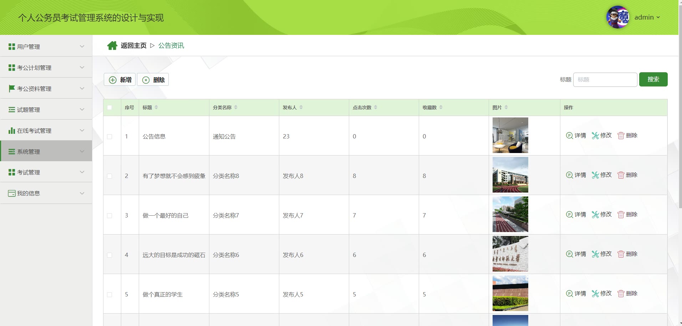This screenshot has height=326, width=682.
Task: Click 删除 text in 发布人8 row
Action: [632, 175]
